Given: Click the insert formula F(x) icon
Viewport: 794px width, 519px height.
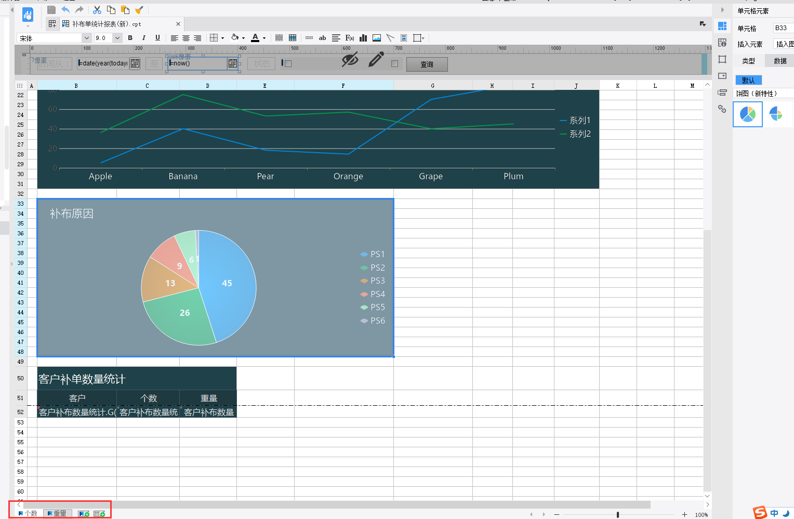Looking at the screenshot, I should coord(350,38).
